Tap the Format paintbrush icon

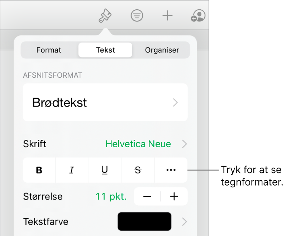coord(105,16)
